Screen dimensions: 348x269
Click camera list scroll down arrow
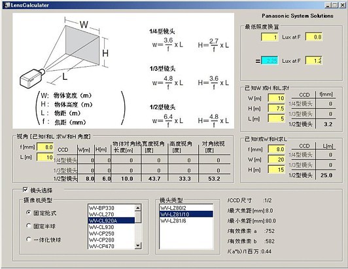point(138,245)
